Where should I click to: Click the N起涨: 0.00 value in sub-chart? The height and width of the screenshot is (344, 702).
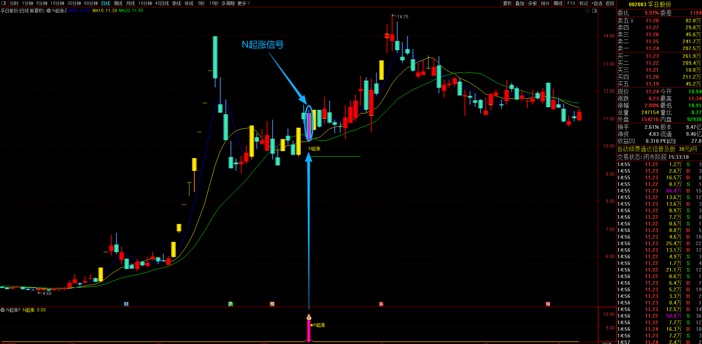pos(34,310)
